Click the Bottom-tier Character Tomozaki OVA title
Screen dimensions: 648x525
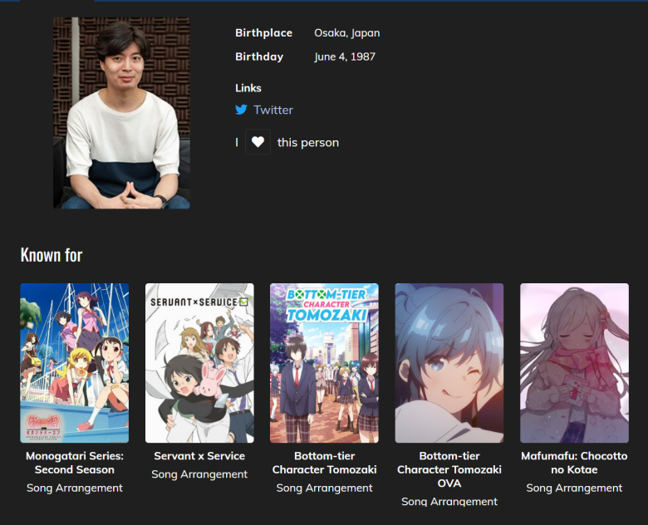(x=449, y=469)
